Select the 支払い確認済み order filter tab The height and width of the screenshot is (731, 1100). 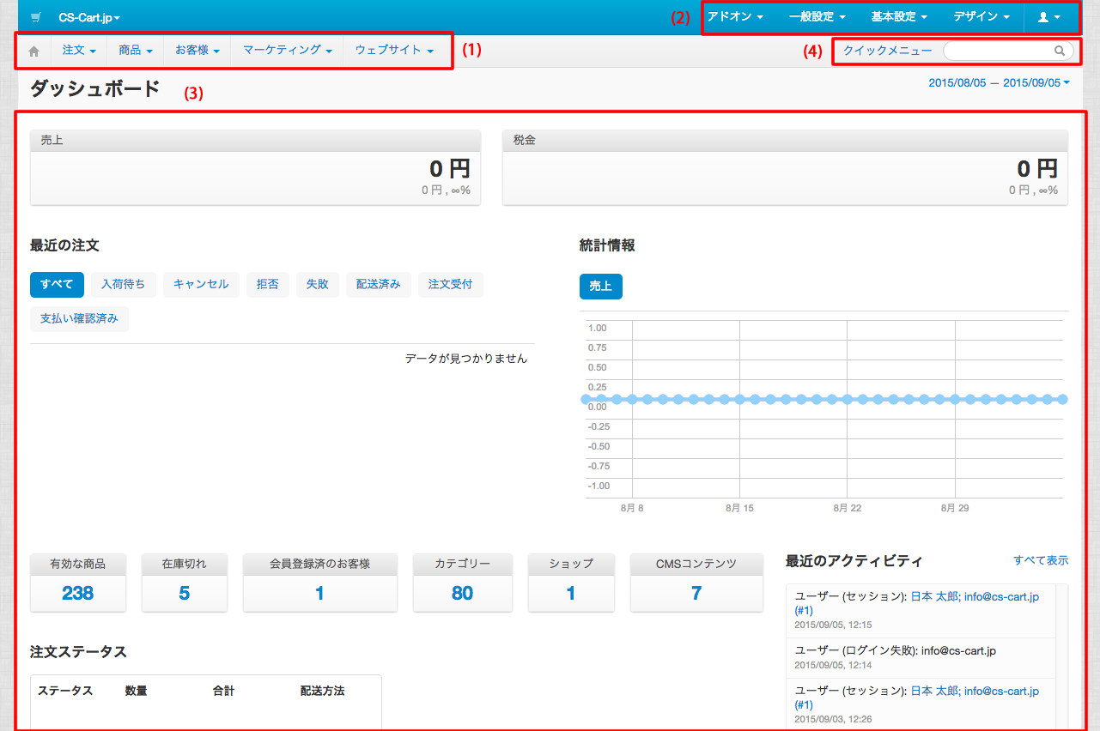pyautogui.click(x=79, y=318)
